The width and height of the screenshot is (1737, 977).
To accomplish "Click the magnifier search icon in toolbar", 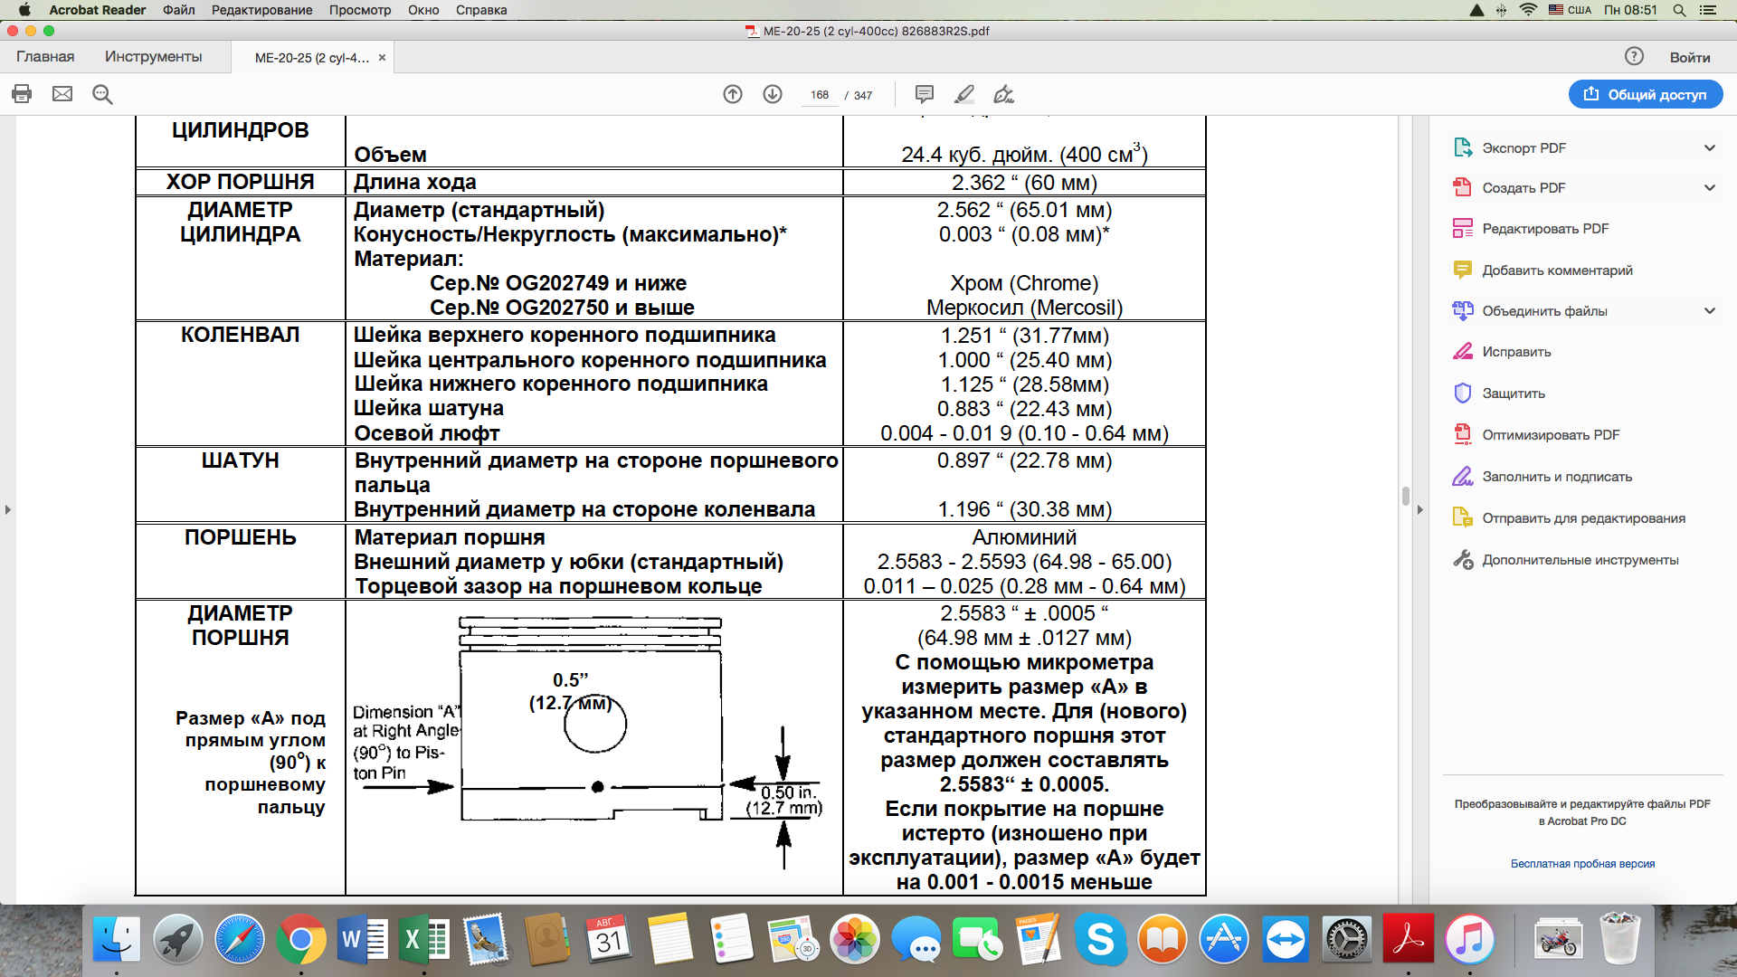I will [x=102, y=94].
